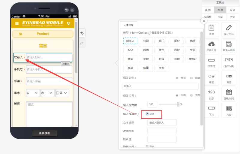
Task: Select the 隐藏 label visibility radio
Action: (x=191, y=78)
